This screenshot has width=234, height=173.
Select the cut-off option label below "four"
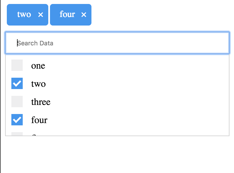click(34, 135)
